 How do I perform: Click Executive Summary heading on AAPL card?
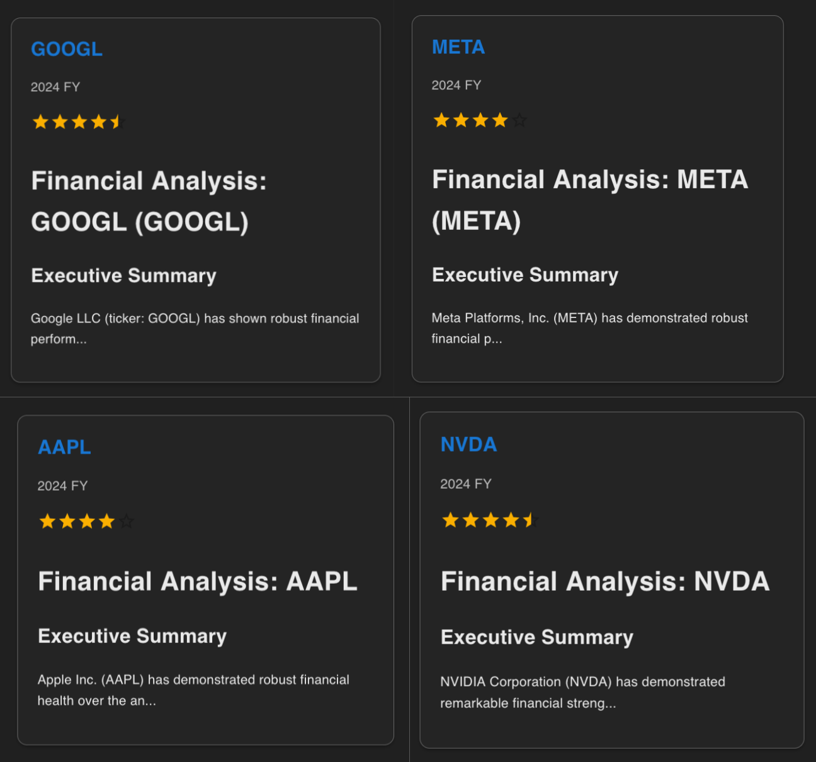coord(132,636)
